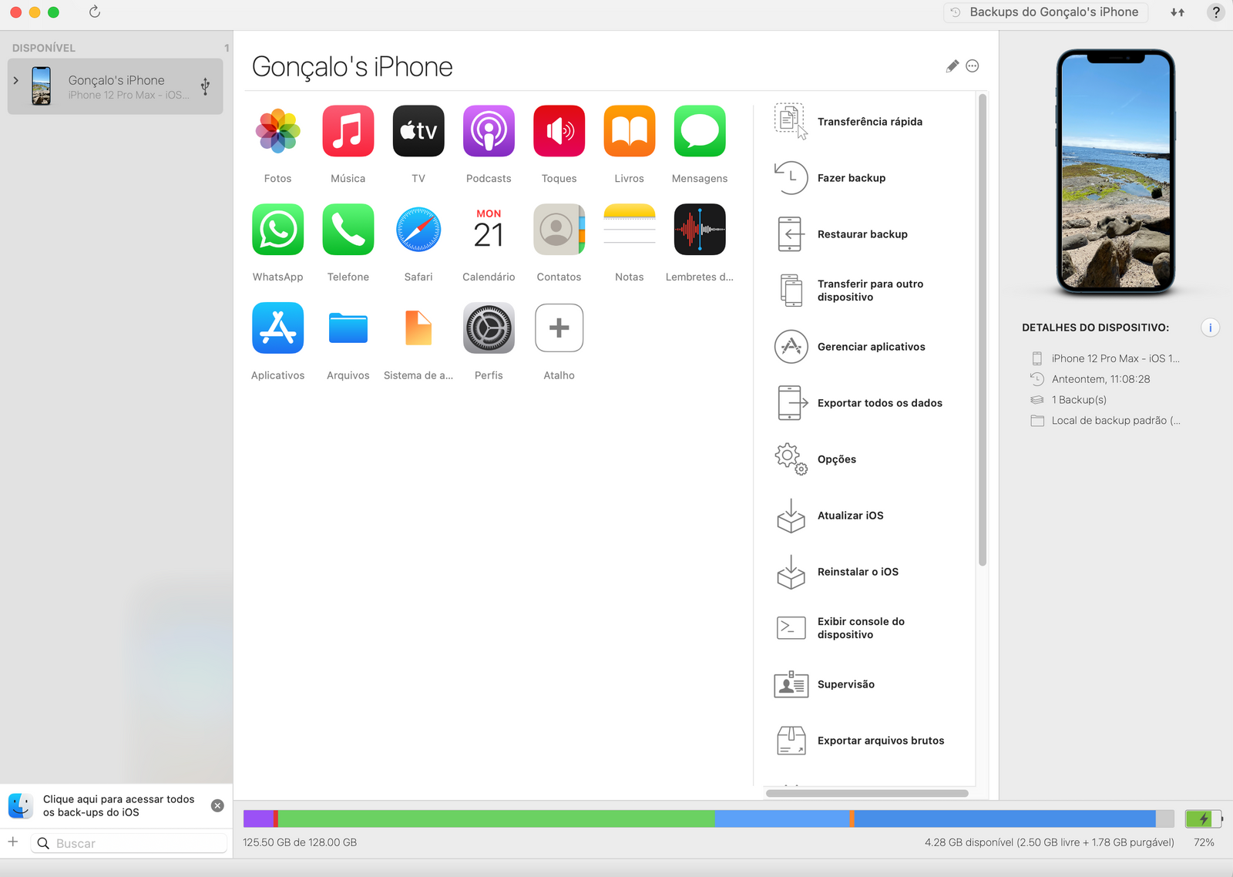The width and height of the screenshot is (1233, 877).
Task: Open the Podcasts icon
Action: click(489, 131)
